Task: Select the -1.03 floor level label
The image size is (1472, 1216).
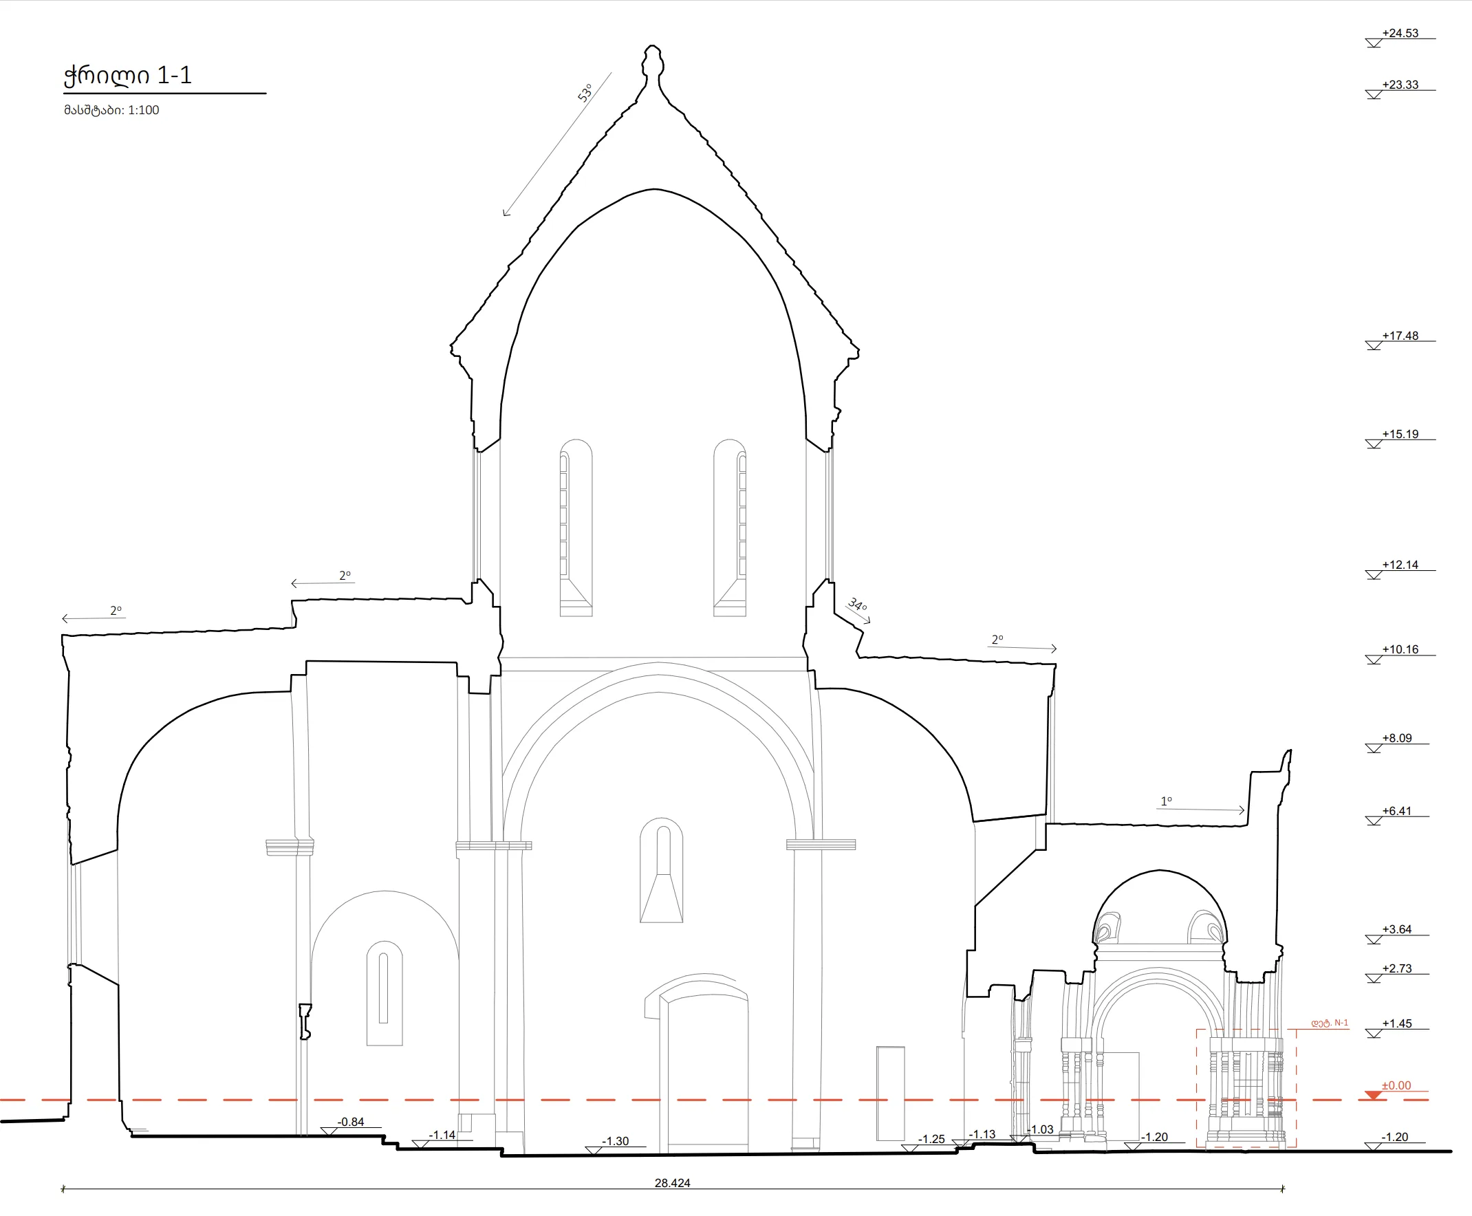Action: (x=1040, y=1129)
